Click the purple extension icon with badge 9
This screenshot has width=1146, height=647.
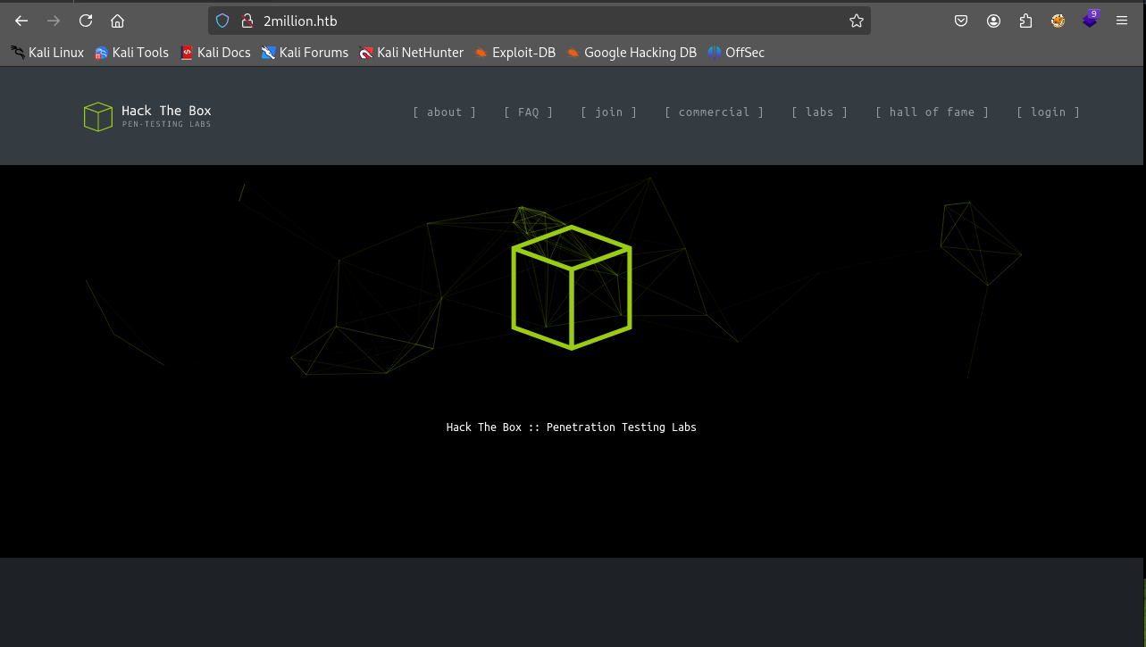tap(1090, 19)
